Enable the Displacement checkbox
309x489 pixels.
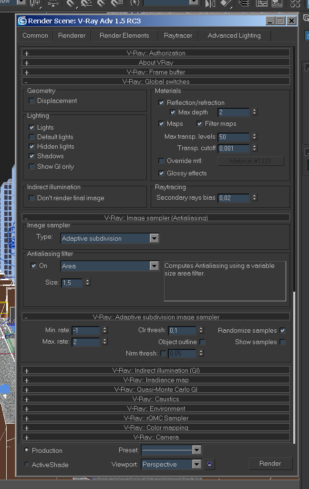click(x=31, y=101)
